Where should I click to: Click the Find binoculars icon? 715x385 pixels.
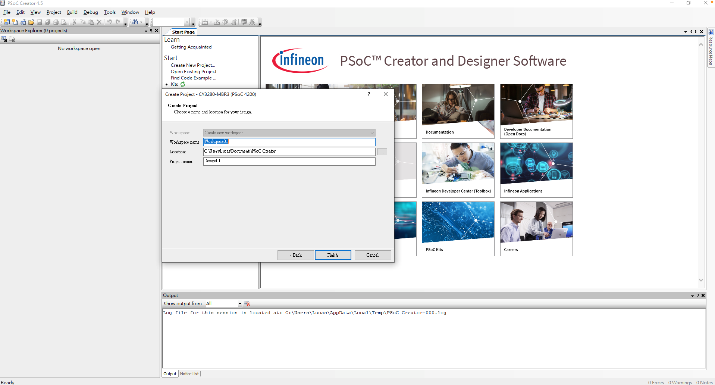pyautogui.click(x=135, y=22)
